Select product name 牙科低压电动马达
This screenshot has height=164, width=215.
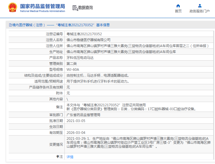coord(80,58)
